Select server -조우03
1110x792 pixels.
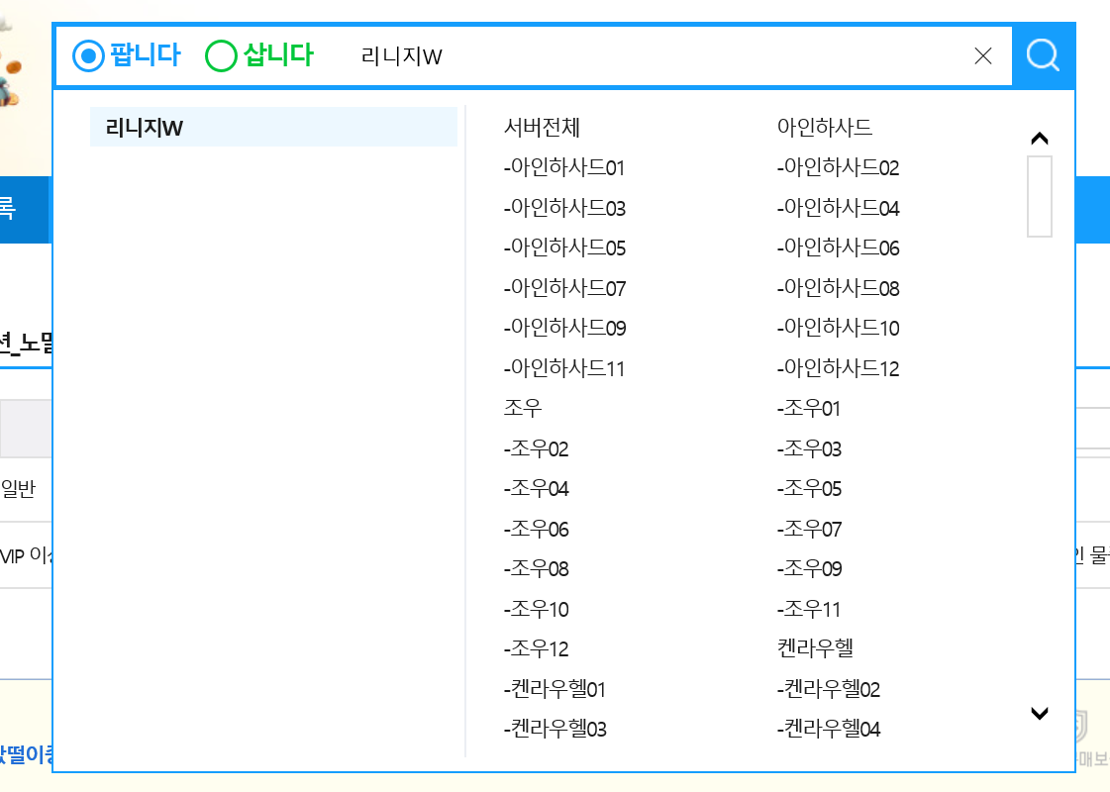[x=809, y=448]
